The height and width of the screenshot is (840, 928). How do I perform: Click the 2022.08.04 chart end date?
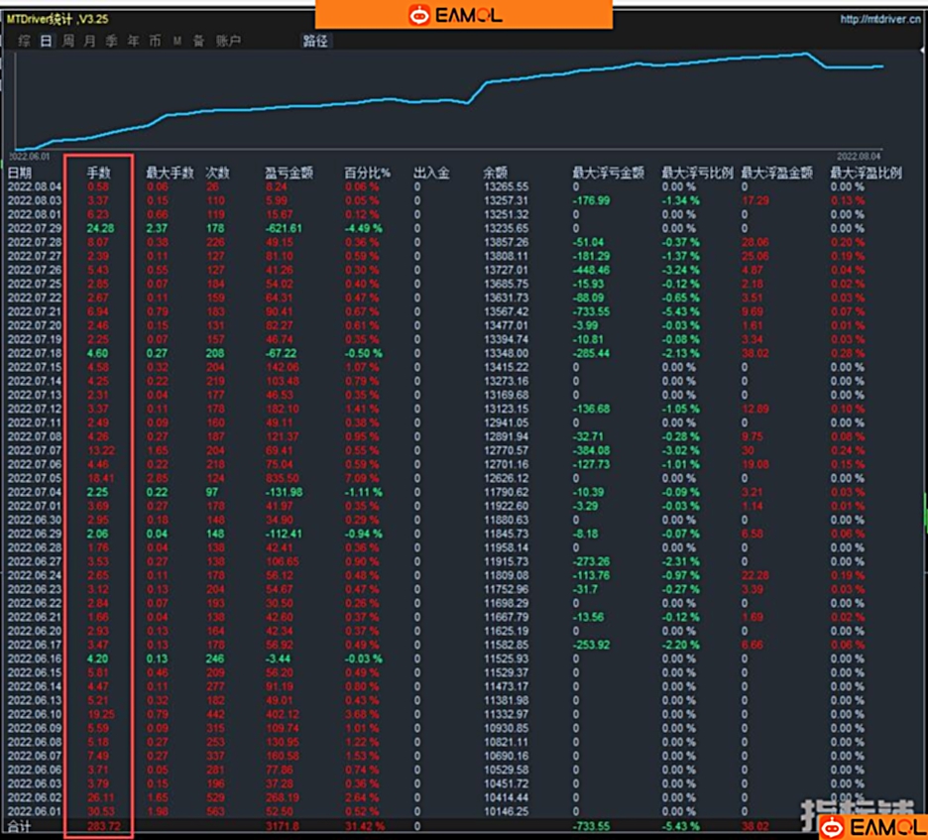tap(859, 157)
